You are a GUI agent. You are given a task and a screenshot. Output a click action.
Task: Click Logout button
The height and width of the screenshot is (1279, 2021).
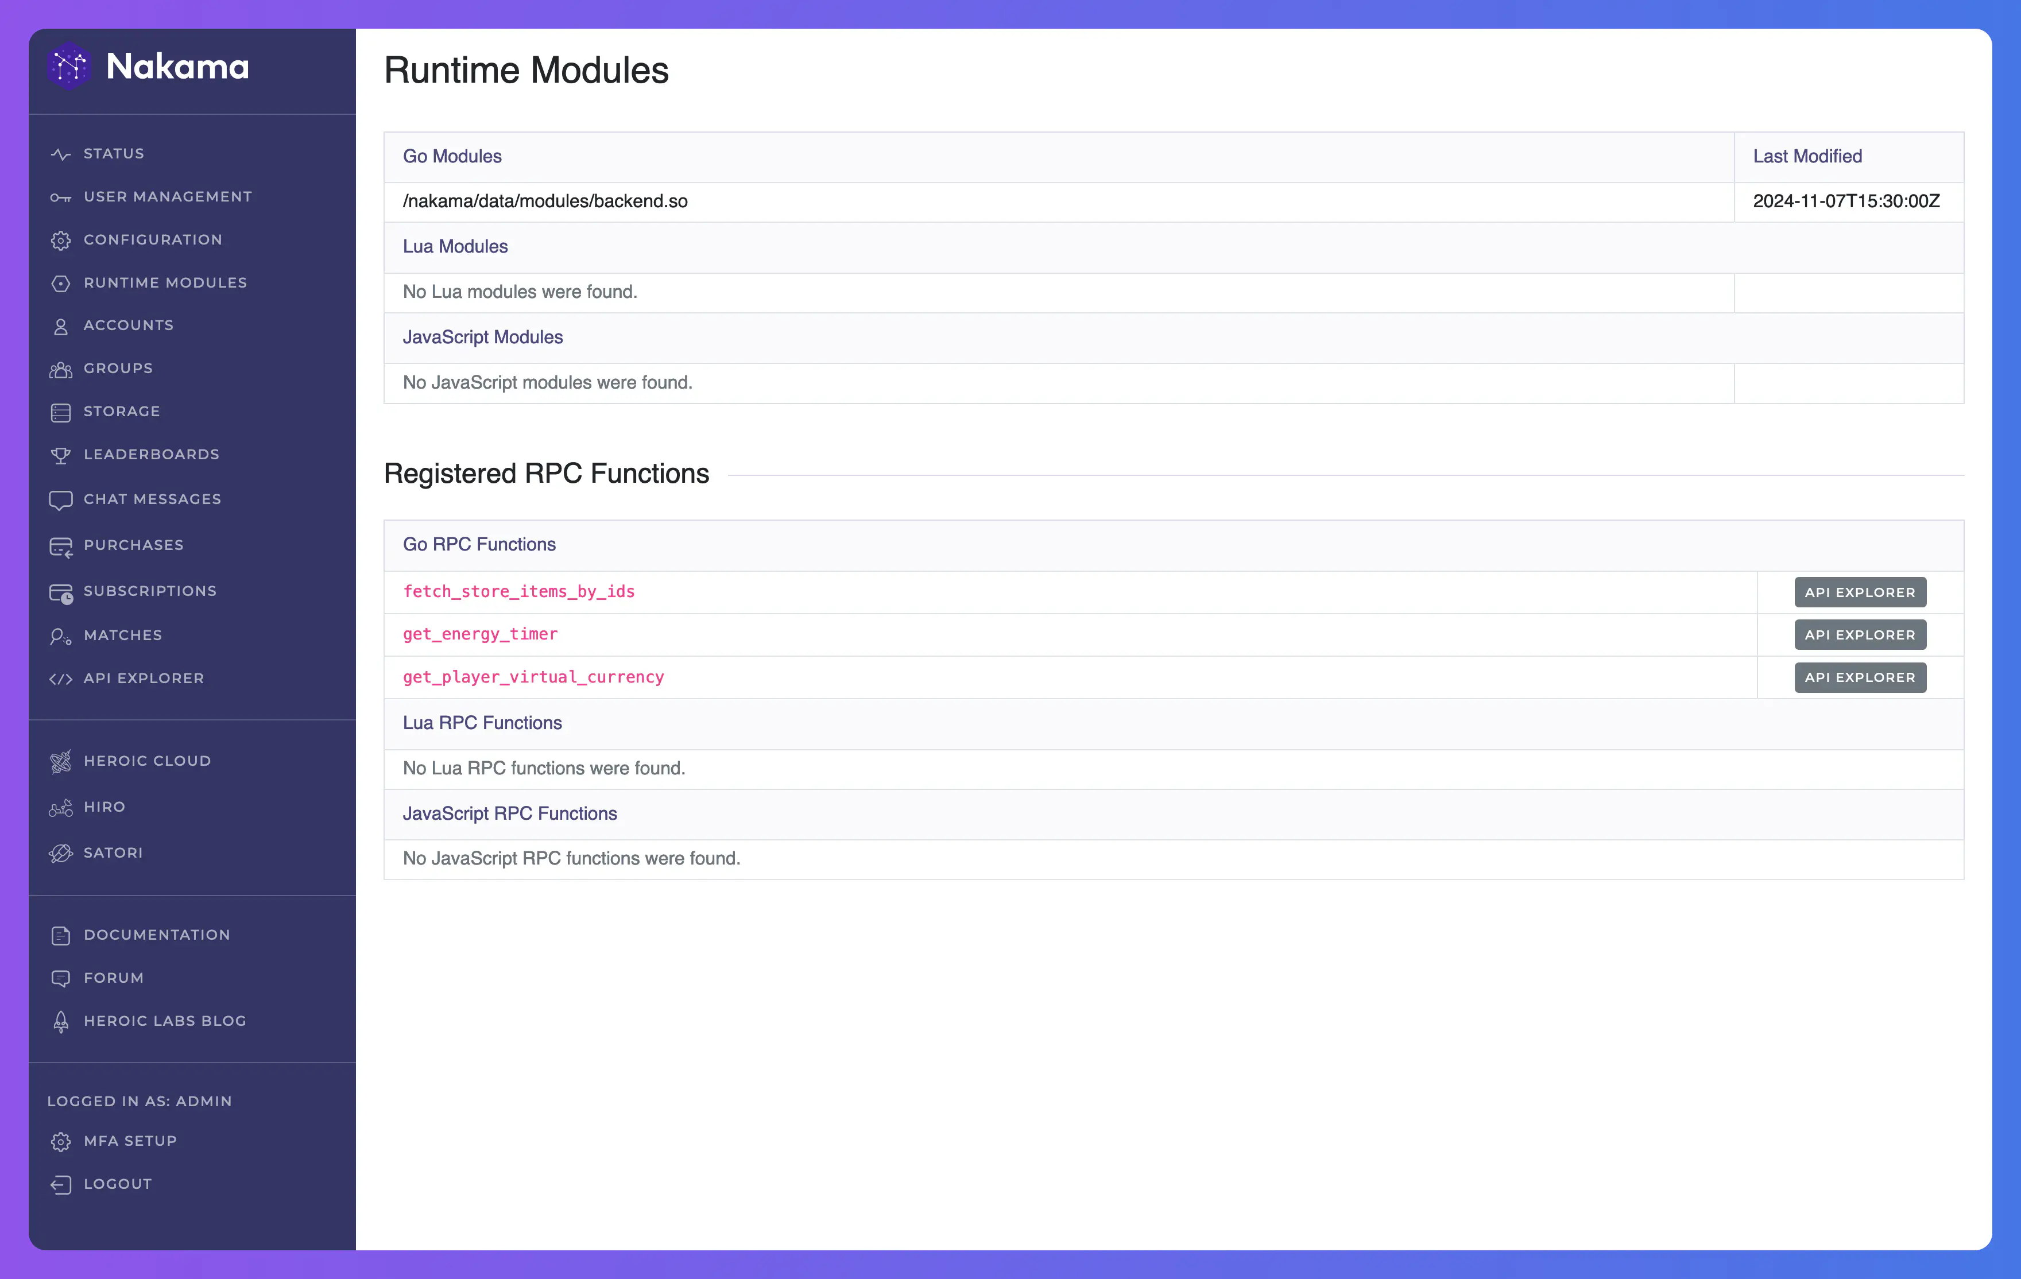coord(118,1183)
